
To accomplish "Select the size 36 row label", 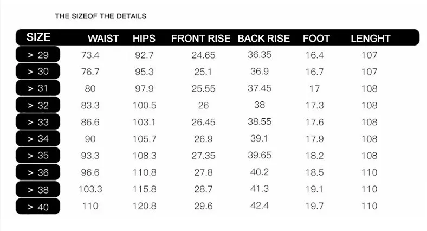I will [x=38, y=172].
